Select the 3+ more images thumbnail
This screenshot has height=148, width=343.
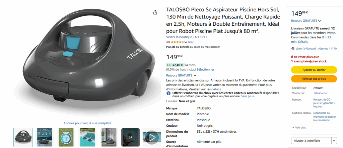pos(130,137)
